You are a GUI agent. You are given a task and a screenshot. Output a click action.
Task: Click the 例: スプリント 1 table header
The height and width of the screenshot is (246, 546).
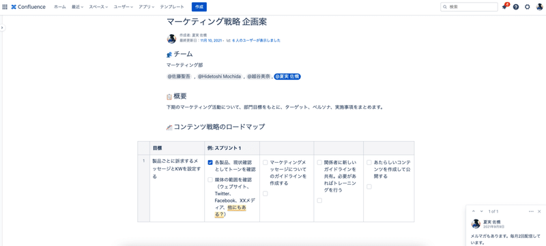[232, 148]
